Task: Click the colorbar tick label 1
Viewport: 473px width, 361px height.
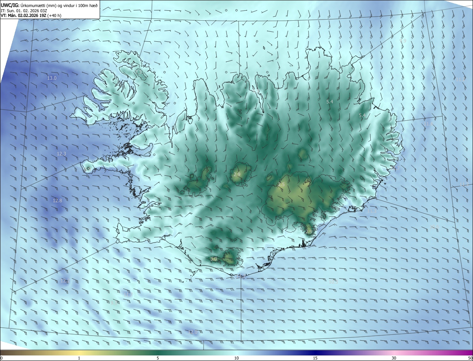Action: 79,358
